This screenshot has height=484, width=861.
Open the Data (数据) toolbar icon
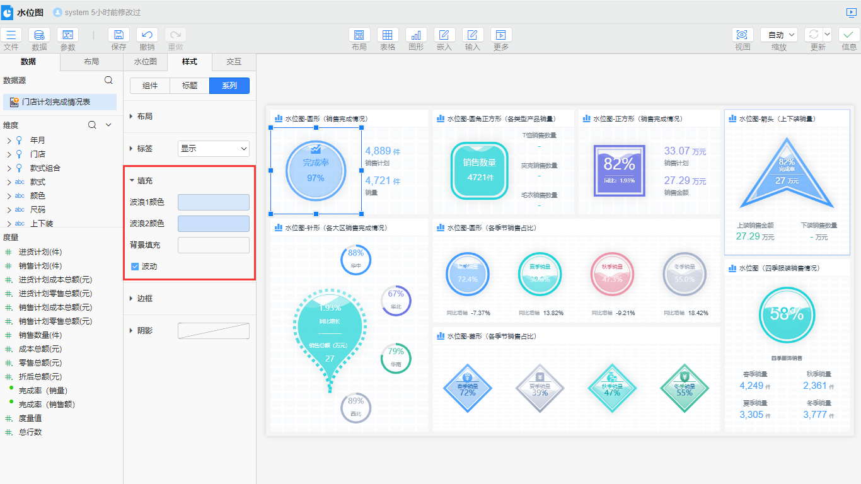39,35
